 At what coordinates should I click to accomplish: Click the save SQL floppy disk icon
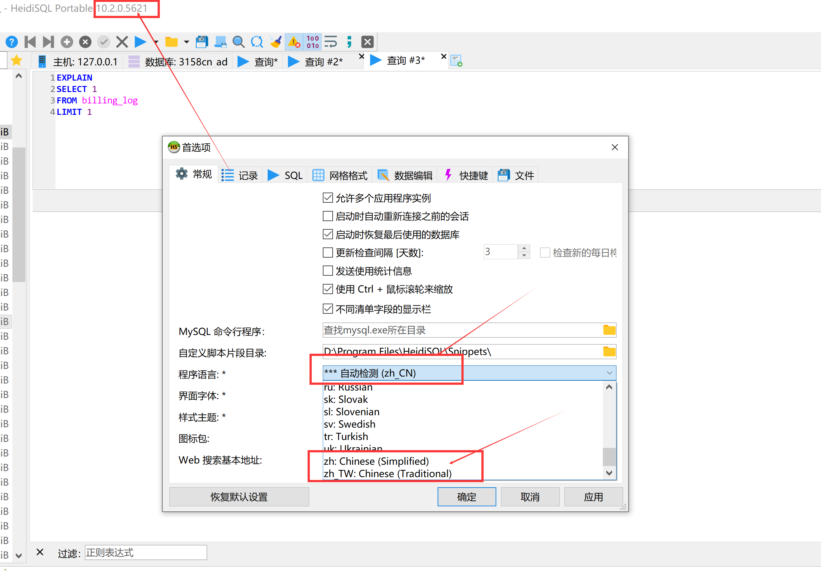coord(202,42)
